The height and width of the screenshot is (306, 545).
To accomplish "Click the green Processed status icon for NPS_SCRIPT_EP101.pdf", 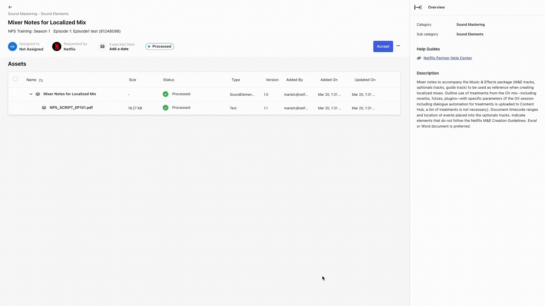I will pos(165,108).
